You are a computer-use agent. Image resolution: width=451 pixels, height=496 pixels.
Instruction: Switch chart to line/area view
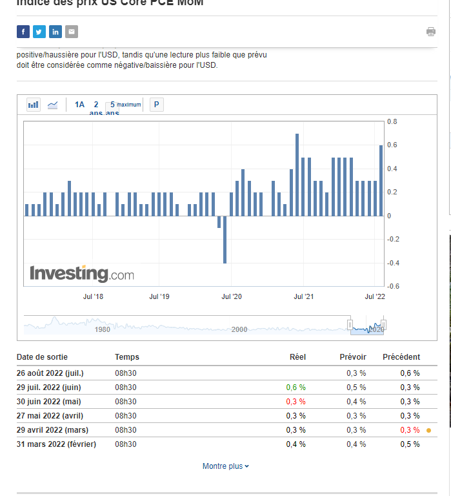pos(52,105)
